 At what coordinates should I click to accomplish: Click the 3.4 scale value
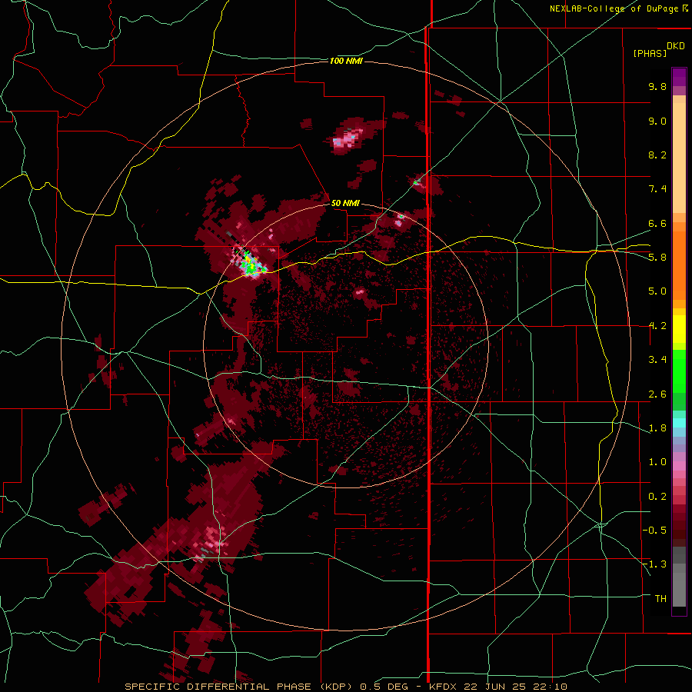tap(657, 360)
